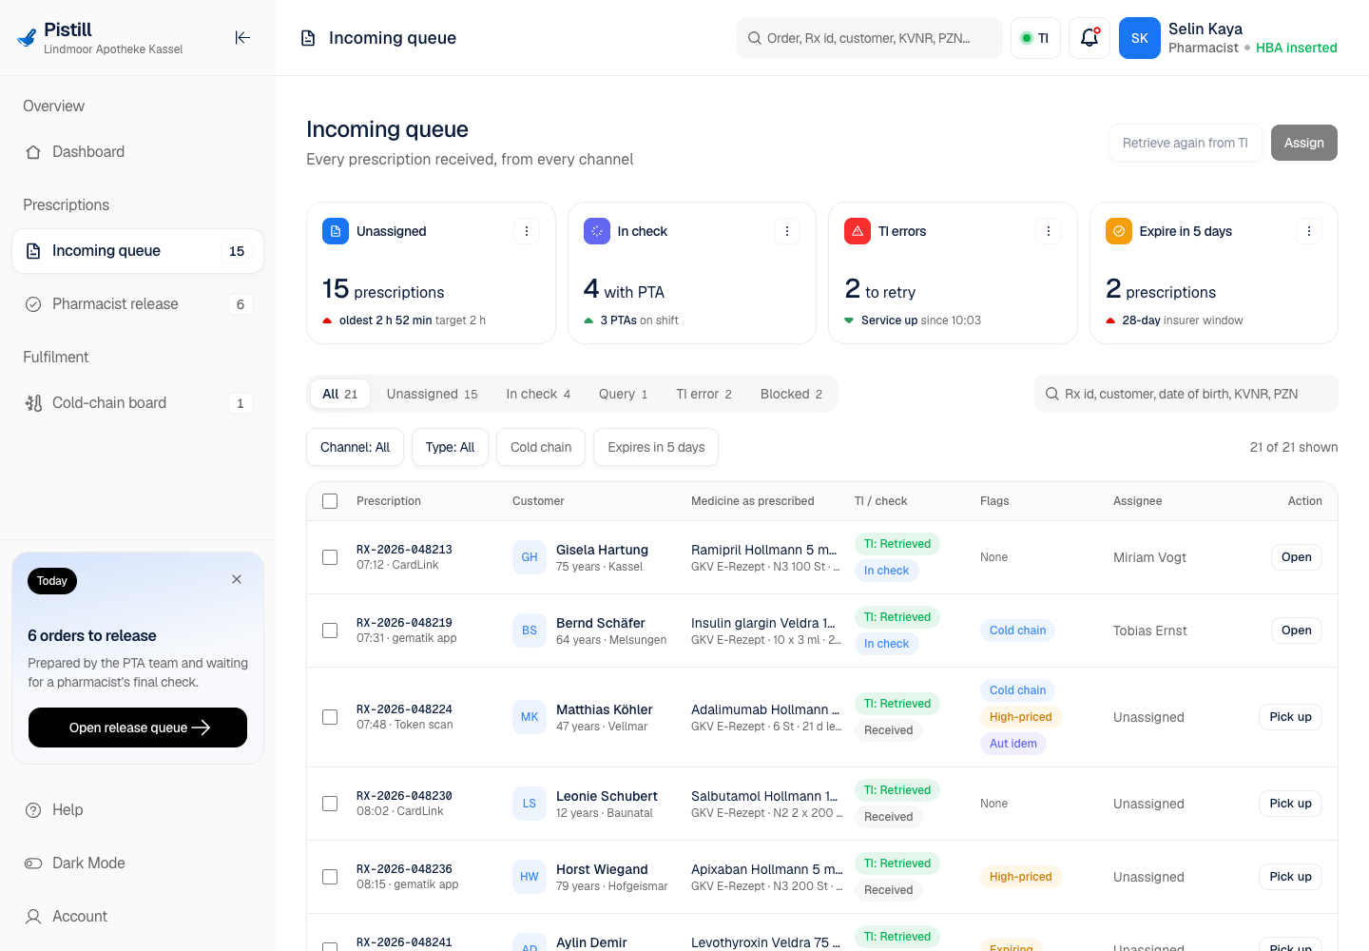This screenshot has height=951, width=1369.
Task: Dismiss the Today orders card
Action: click(x=237, y=579)
